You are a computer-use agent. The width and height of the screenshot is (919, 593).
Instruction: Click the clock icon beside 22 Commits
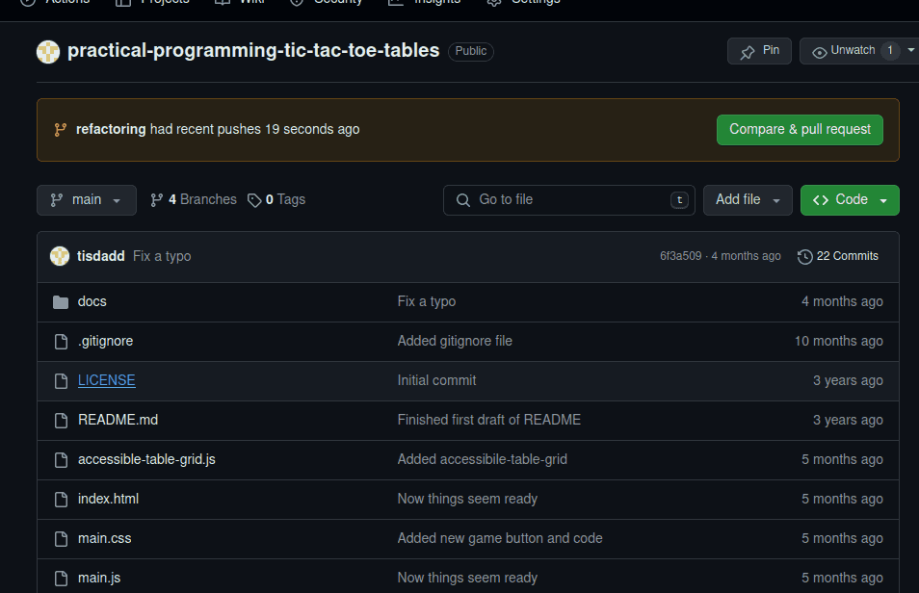point(805,256)
